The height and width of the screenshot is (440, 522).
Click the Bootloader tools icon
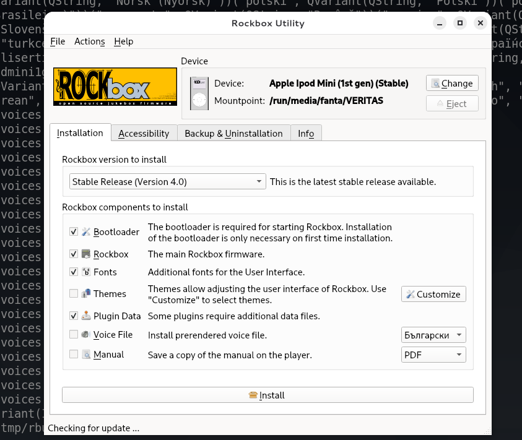tap(86, 232)
